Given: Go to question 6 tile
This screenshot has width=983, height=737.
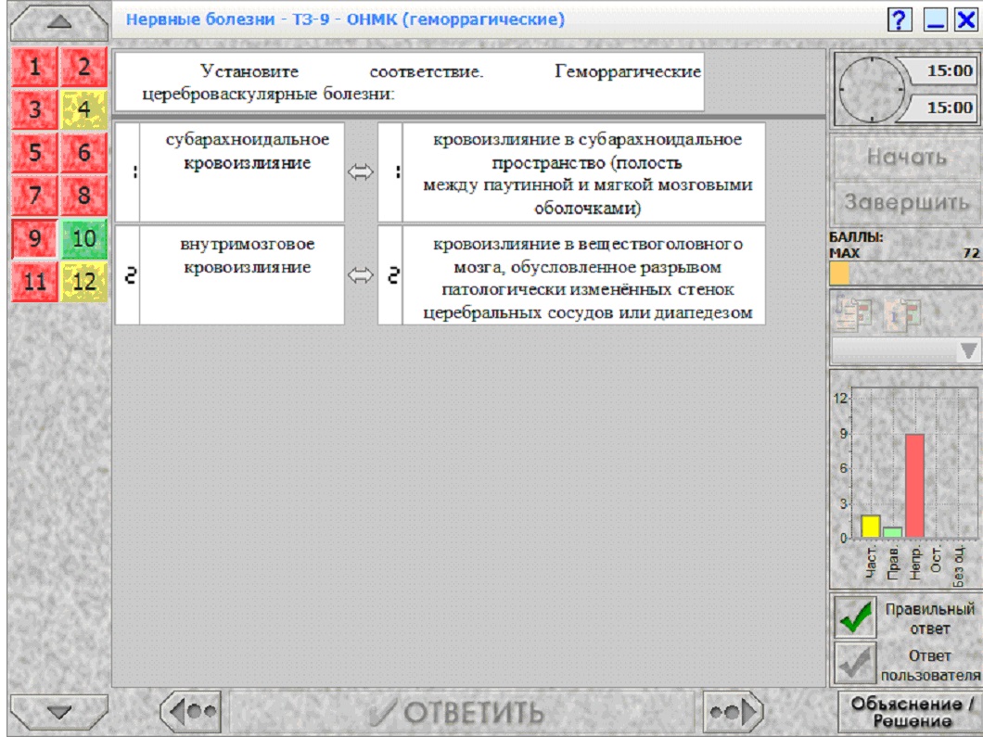Looking at the screenshot, I should (x=84, y=152).
